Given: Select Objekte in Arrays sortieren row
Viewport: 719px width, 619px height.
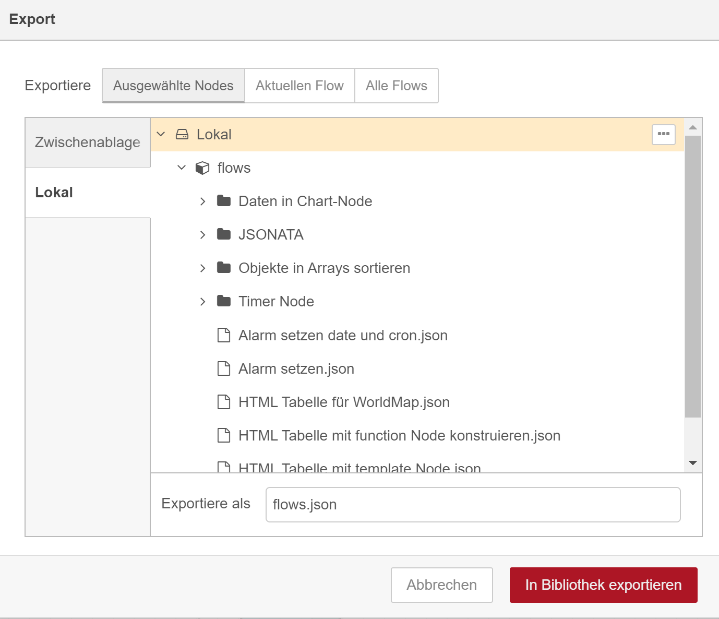Looking at the screenshot, I should (x=417, y=268).
